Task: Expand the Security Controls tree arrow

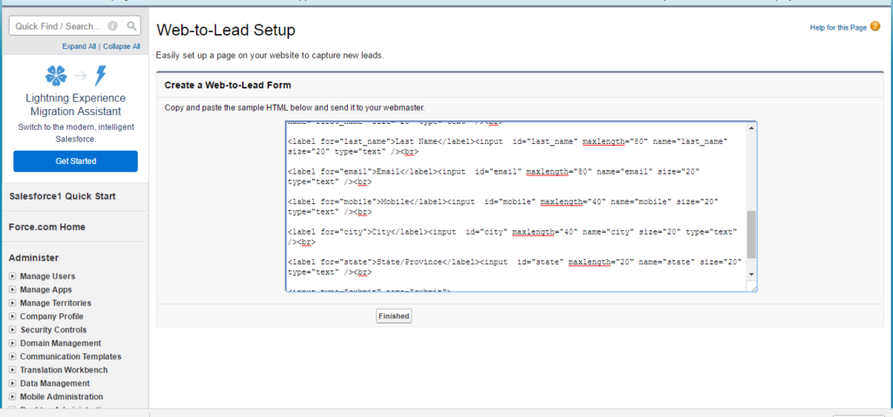Action: 12,330
